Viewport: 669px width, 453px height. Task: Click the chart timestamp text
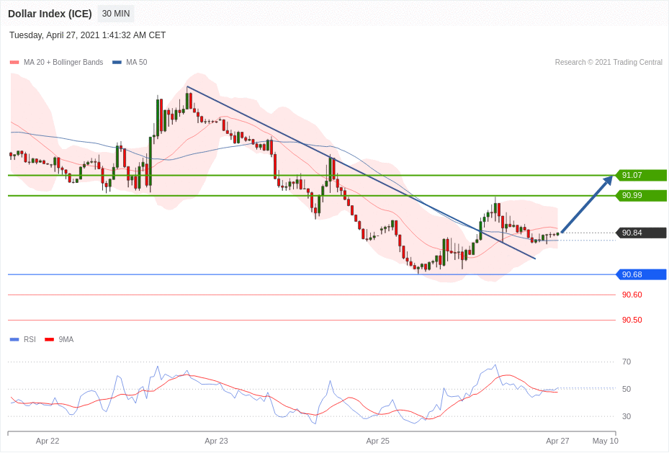point(87,35)
